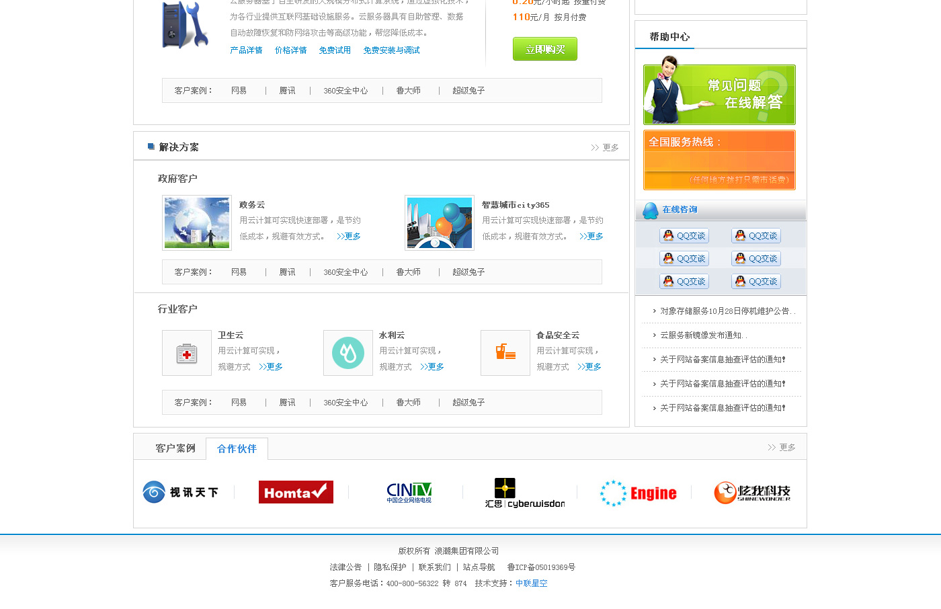Click the CINTV partner logo
The image size is (941, 609).
coord(409,492)
